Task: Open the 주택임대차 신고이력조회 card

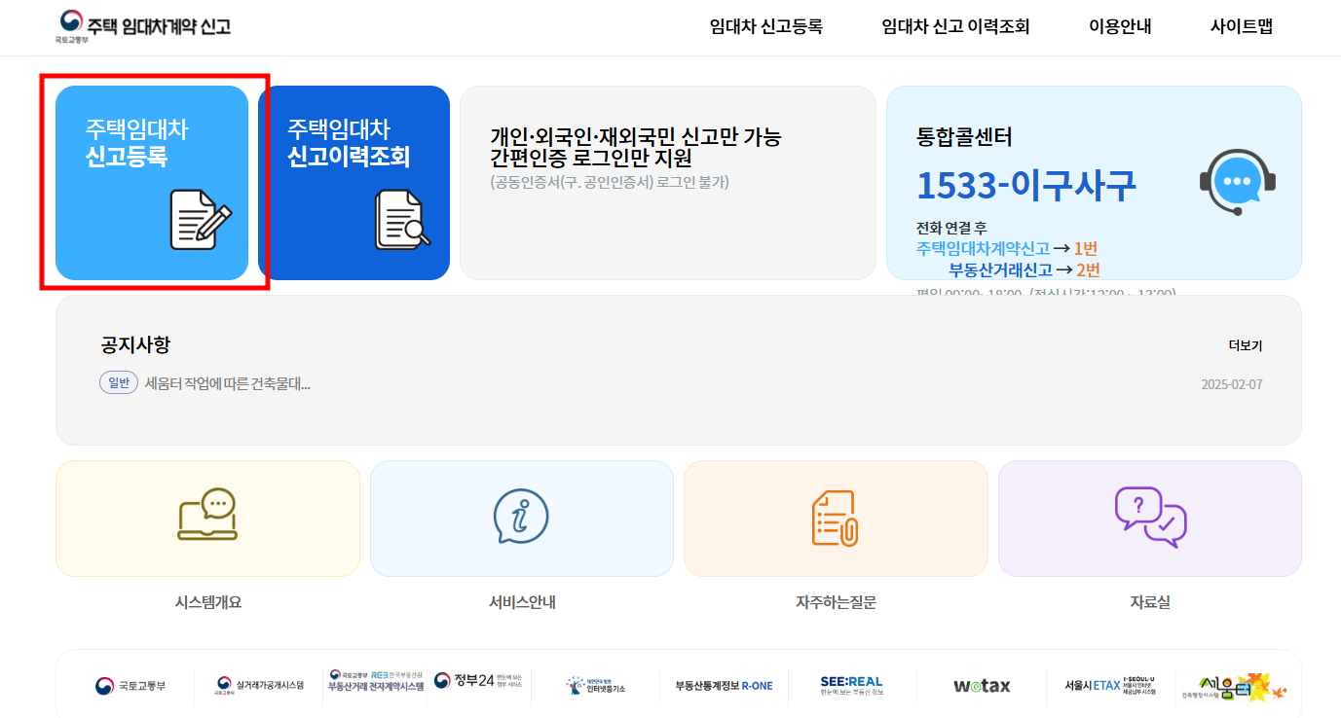Action: [354, 183]
